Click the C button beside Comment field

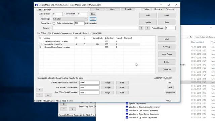point(141,28)
